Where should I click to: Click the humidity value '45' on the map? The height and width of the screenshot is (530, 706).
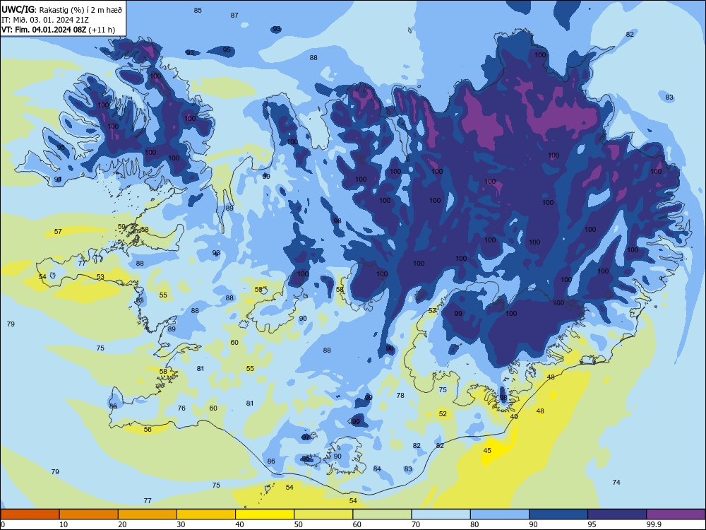(487, 451)
